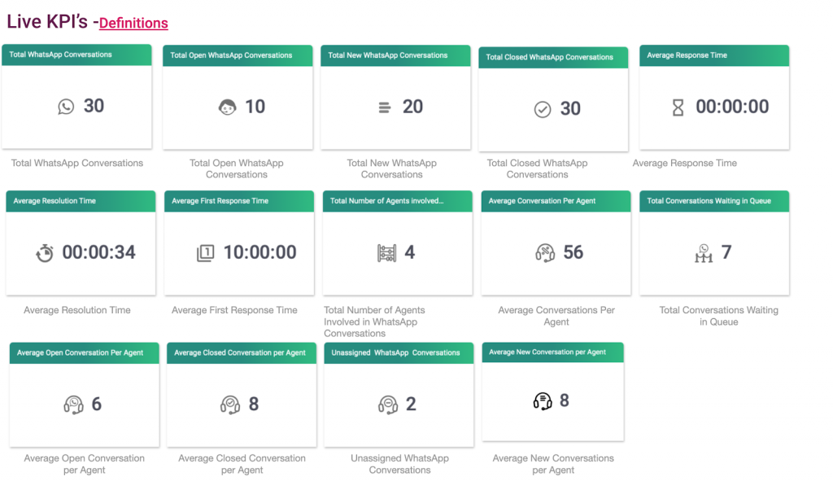This screenshot has width=833, height=481.
Task: Select the Total Open WhatsApp Conversations header
Action: click(238, 55)
